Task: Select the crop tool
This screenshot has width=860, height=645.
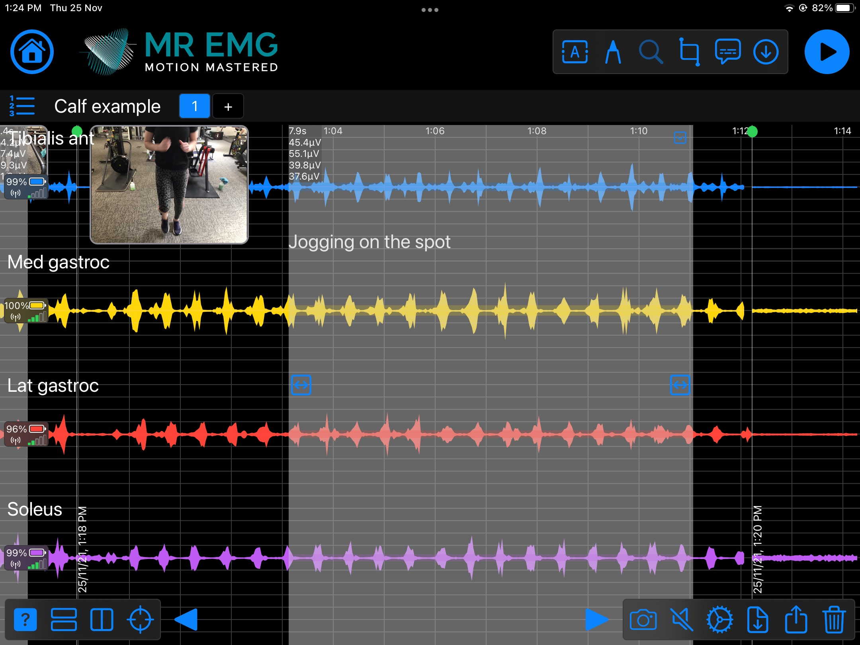Action: click(689, 52)
